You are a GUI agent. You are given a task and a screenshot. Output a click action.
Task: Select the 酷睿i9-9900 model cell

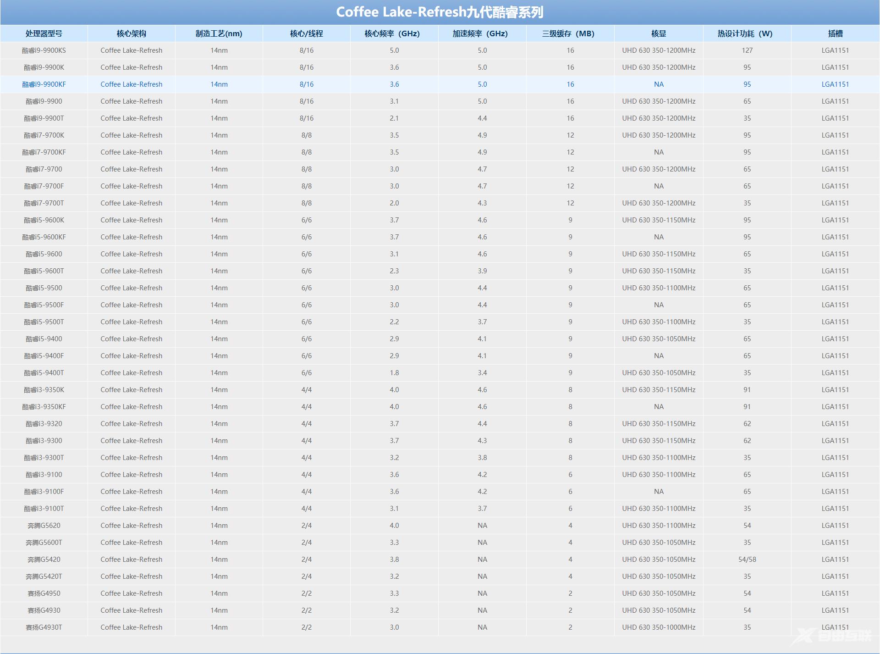pyautogui.click(x=44, y=101)
